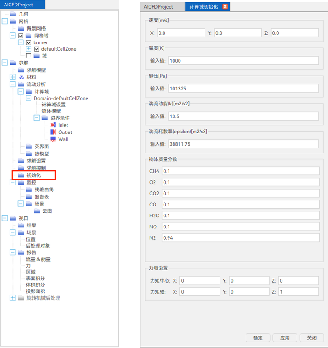Close the 计算域初始化 tab

tap(225, 7)
